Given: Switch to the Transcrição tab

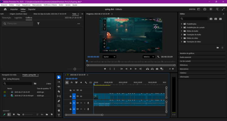Looking at the screenshot, I should click(x=6, y=18).
